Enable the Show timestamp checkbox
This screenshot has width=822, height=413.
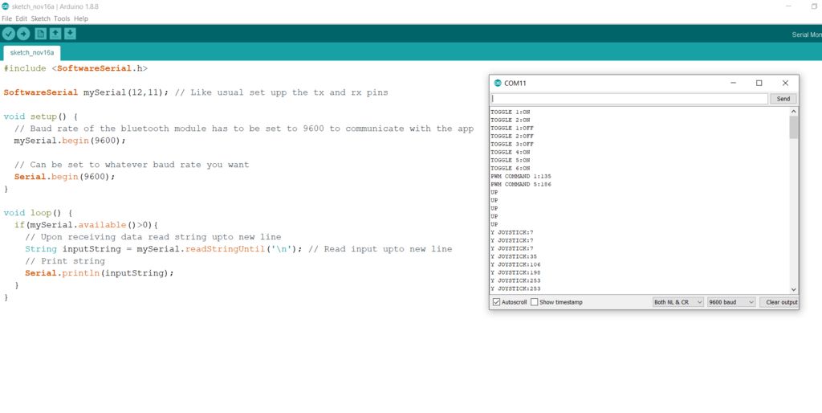[534, 302]
